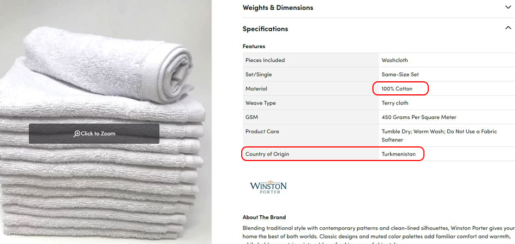Click the Features subheading
515x244 pixels.
tap(254, 46)
